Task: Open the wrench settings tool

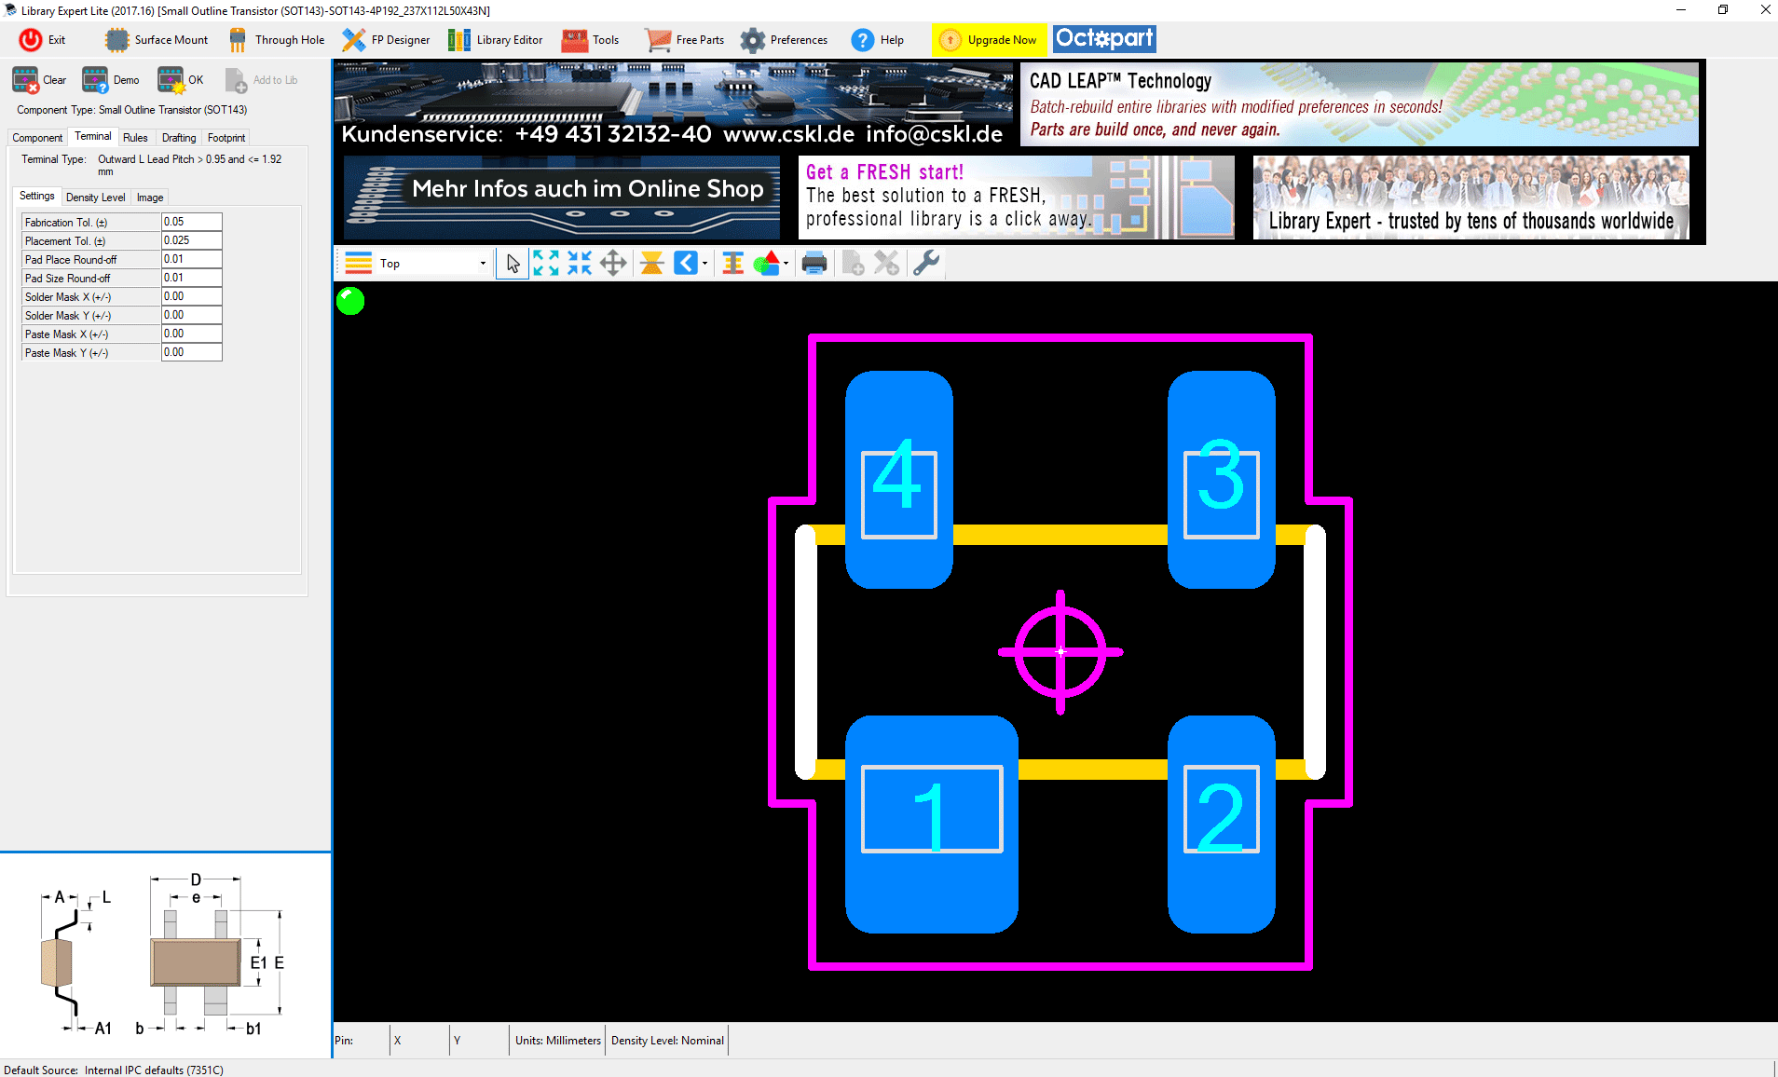Action: pyautogui.click(x=925, y=264)
